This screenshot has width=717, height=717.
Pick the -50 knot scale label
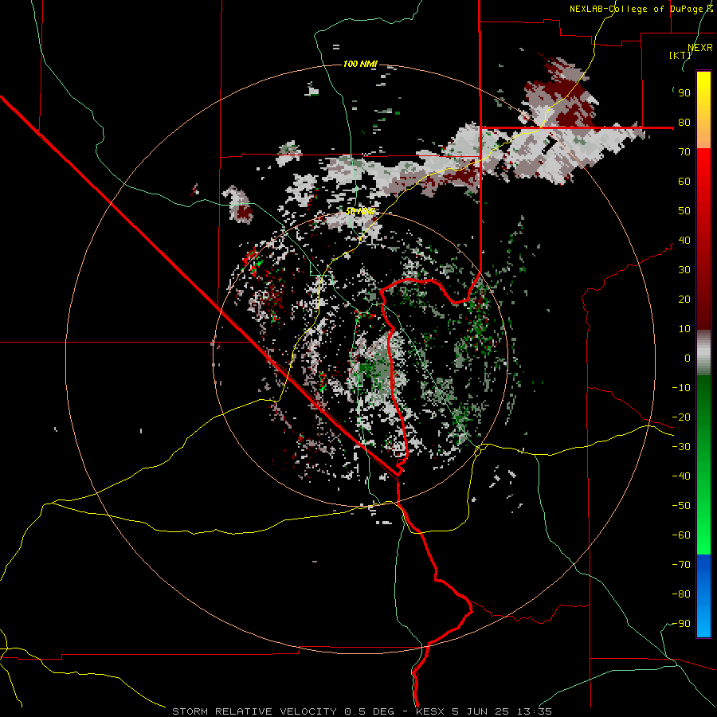(x=681, y=506)
